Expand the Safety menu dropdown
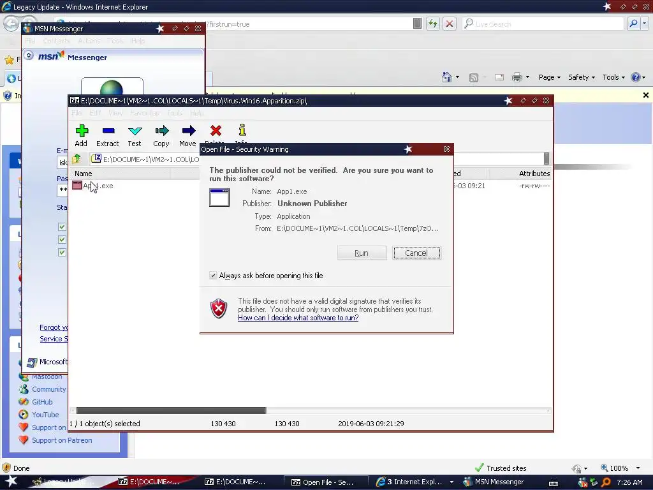653x490 pixels. pyautogui.click(x=582, y=77)
